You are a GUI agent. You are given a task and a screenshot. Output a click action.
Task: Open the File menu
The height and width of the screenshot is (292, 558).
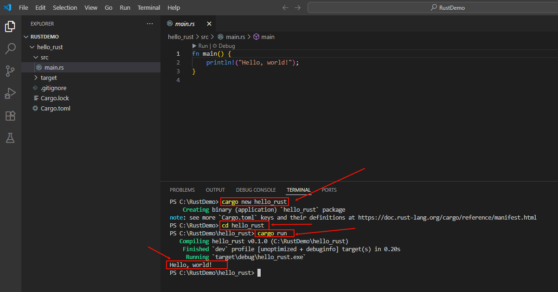[x=24, y=7]
